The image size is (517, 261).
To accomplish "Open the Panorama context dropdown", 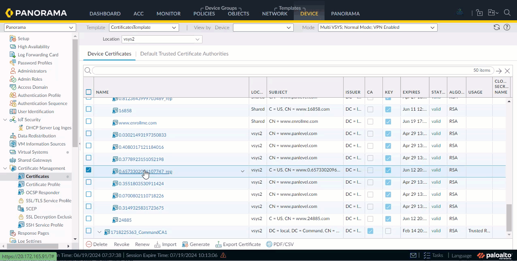I will click(x=40, y=28).
